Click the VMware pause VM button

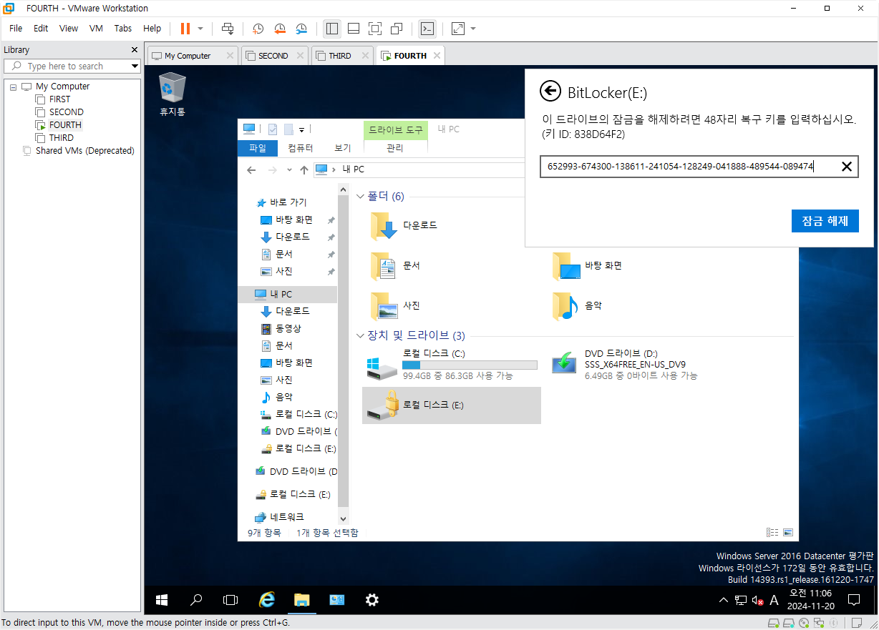click(x=185, y=29)
